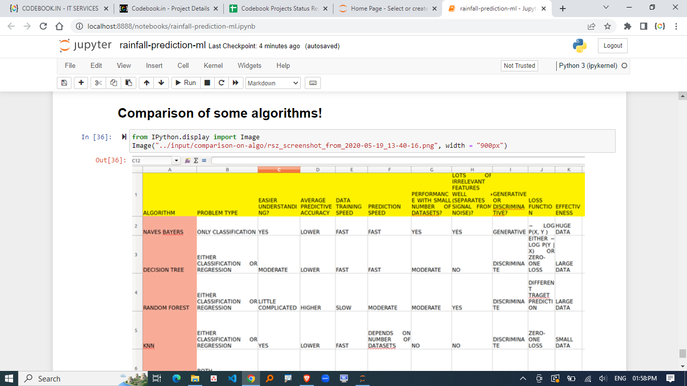
Task: Show hidden system tray icons
Action: point(523,378)
